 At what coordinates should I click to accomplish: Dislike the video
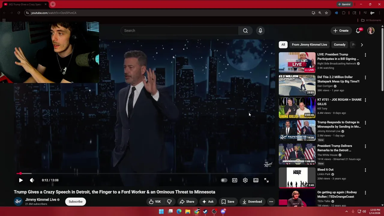tap(169, 202)
